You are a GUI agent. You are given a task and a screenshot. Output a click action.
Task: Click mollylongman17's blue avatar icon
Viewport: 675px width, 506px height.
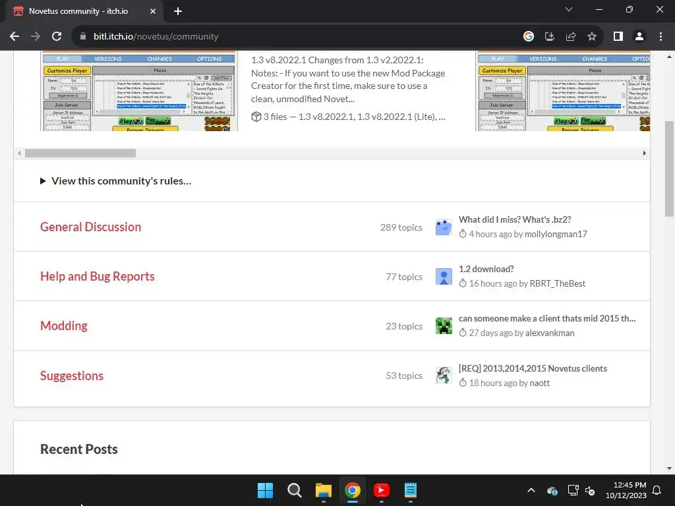pos(444,227)
